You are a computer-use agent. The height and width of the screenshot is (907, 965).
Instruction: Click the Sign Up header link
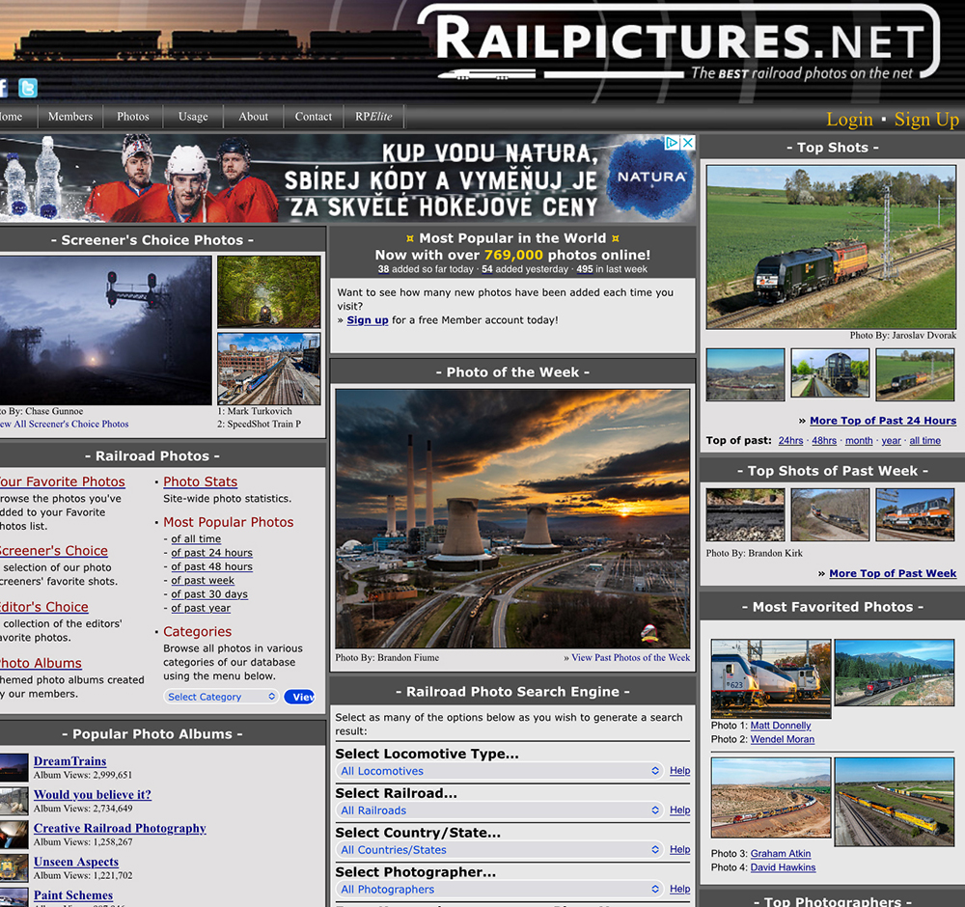click(926, 119)
